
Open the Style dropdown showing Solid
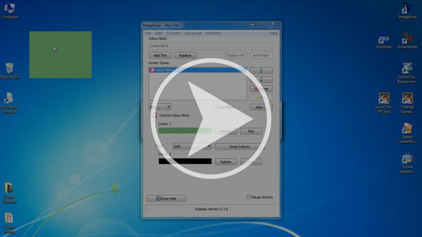192,146
